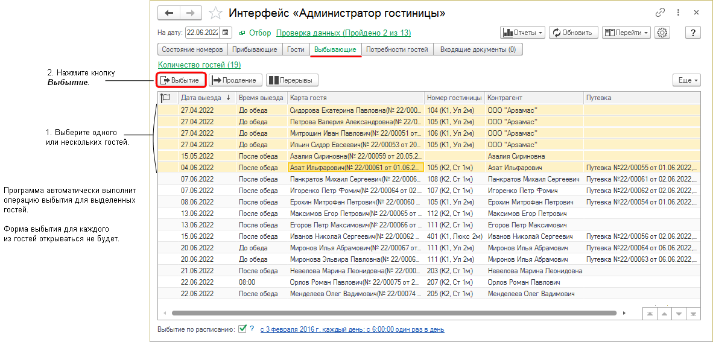Switch to the Прибывающие tab
Image resolution: width=713 pixels, height=342 pixels.
[254, 49]
